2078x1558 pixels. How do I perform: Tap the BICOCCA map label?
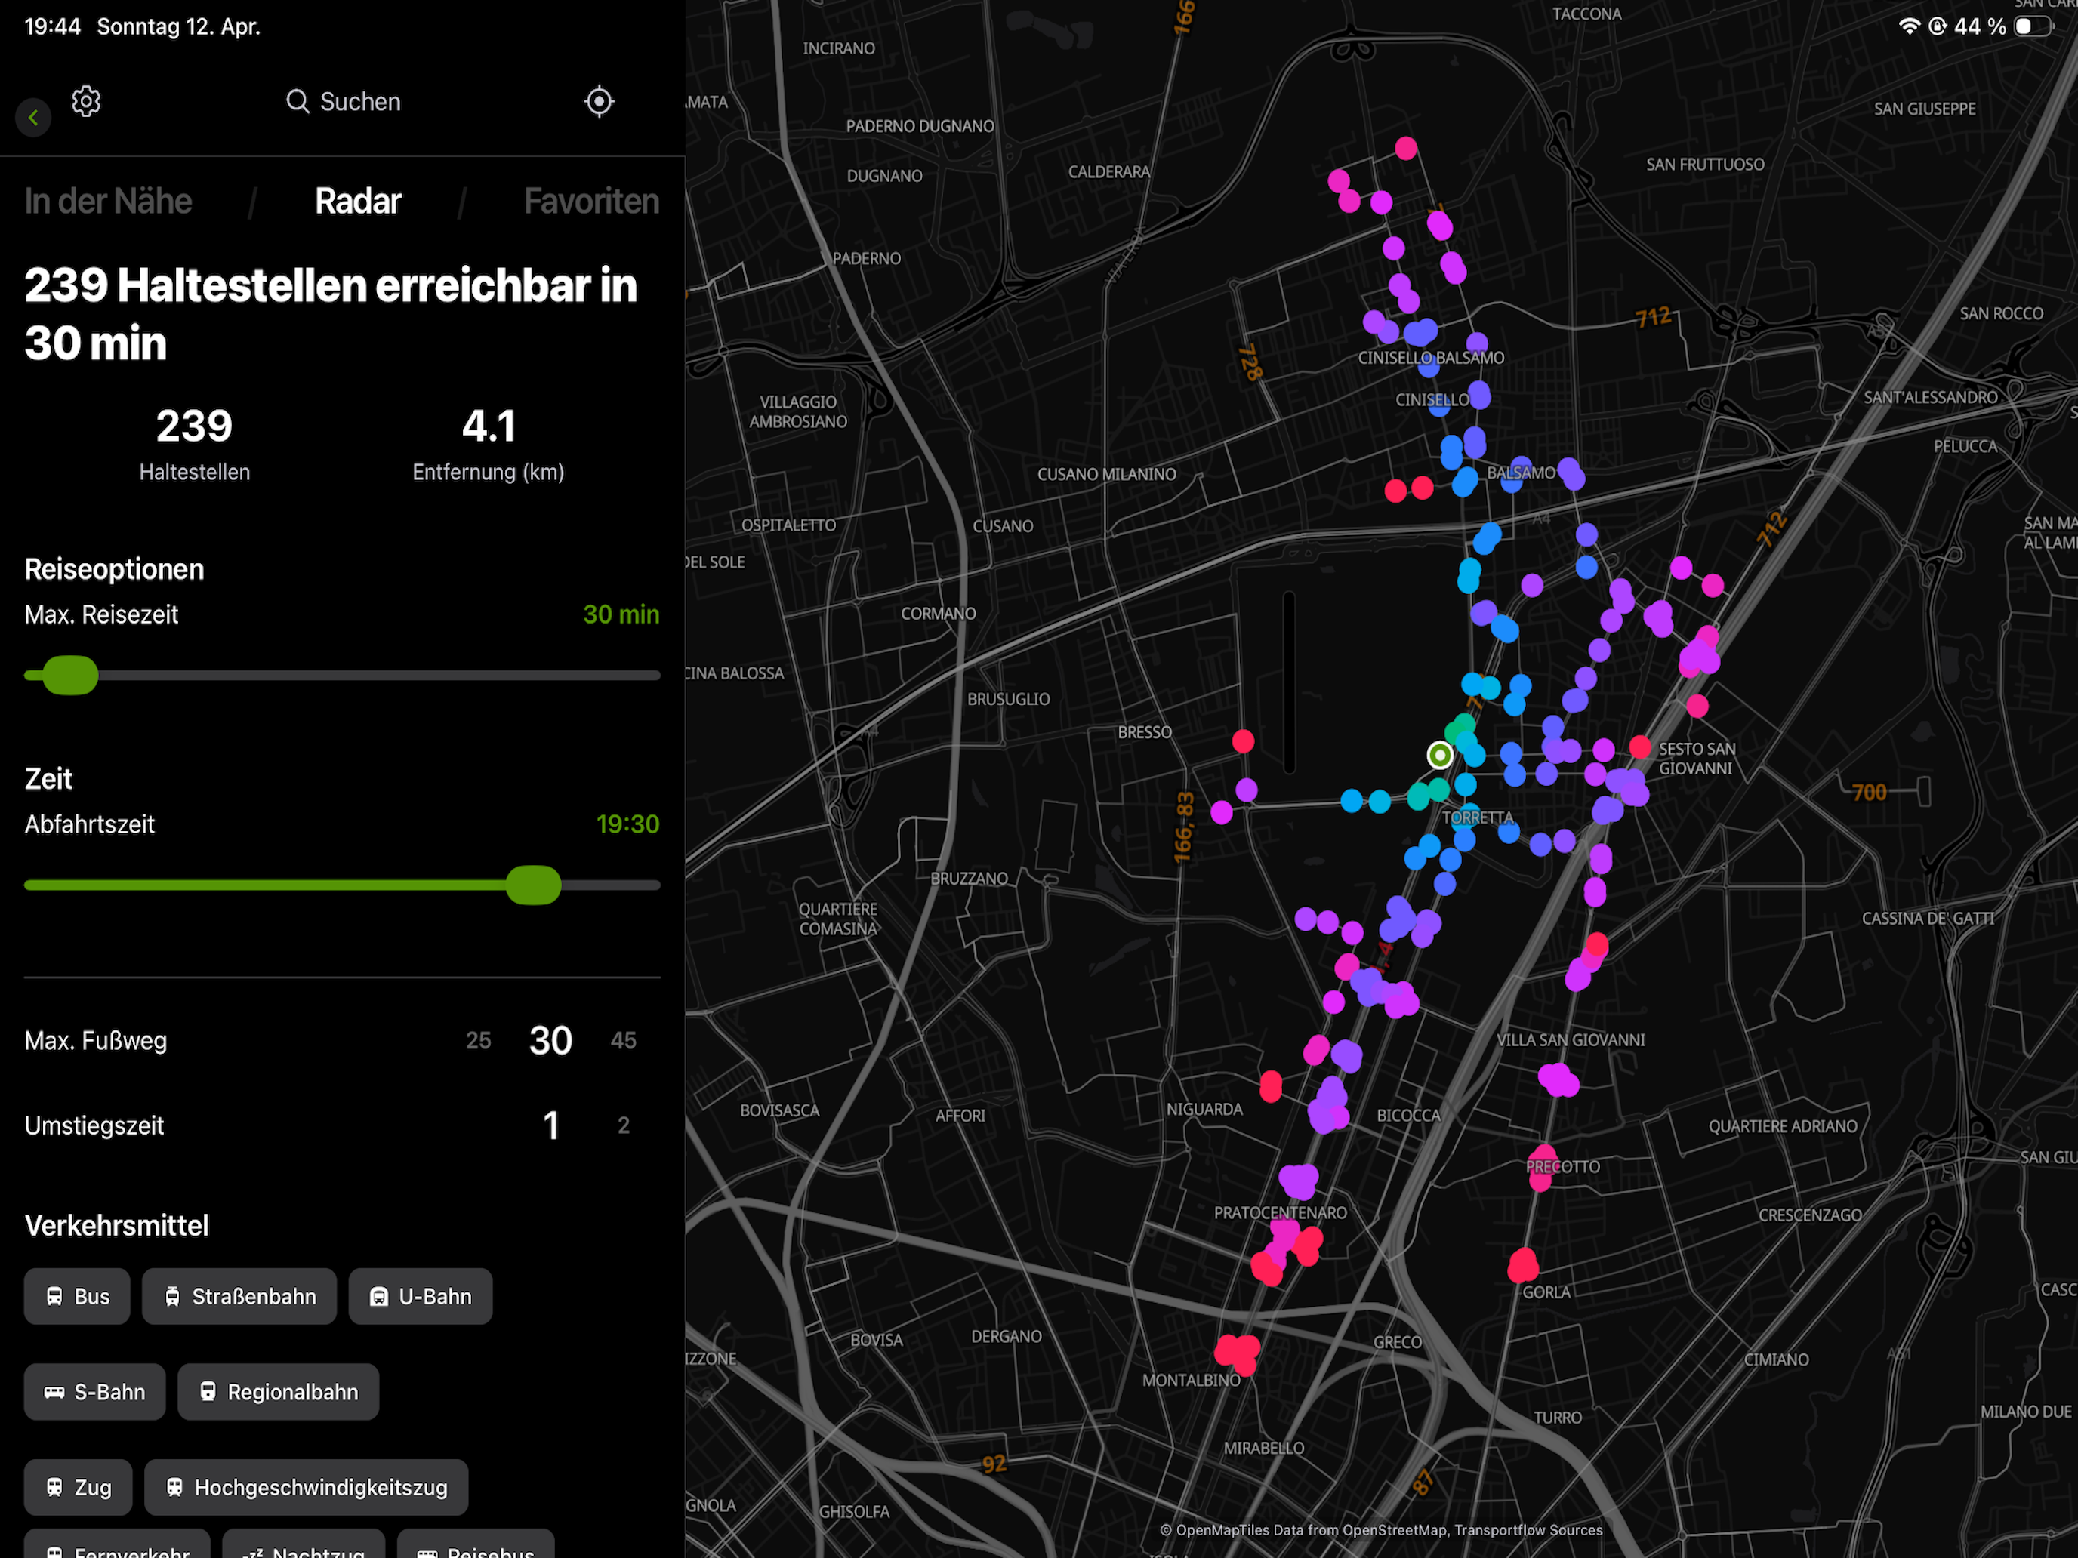1408,1116
